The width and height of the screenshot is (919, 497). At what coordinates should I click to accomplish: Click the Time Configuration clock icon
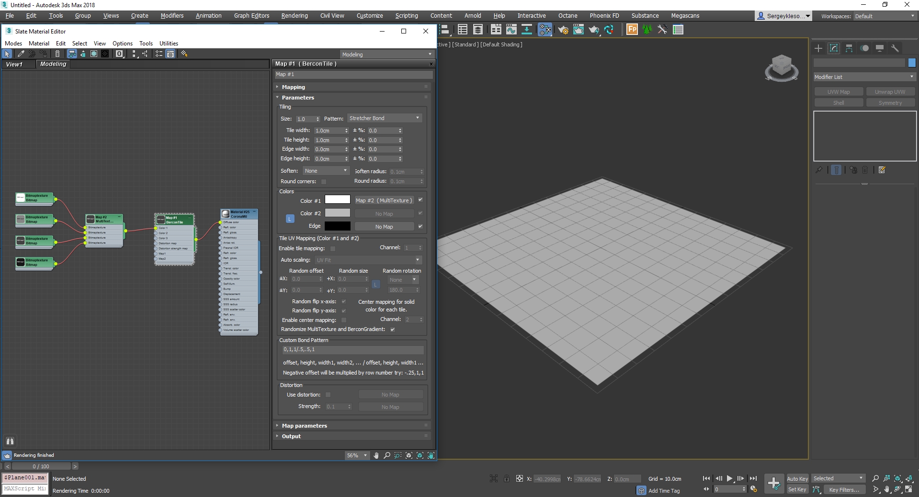(753, 489)
